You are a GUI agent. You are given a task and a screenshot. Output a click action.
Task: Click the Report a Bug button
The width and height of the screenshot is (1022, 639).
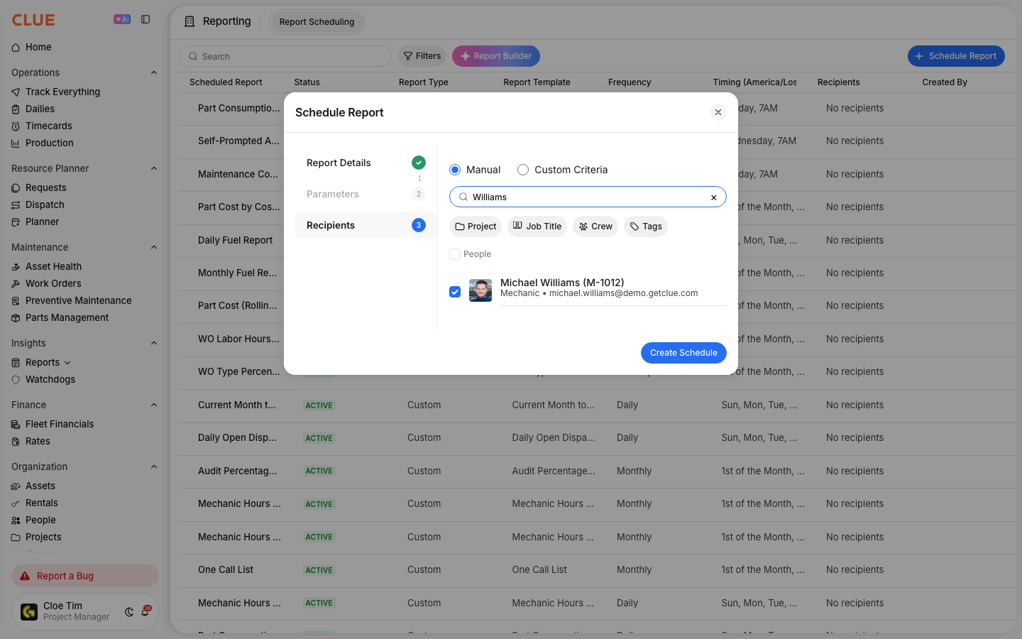[x=85, y=576]
